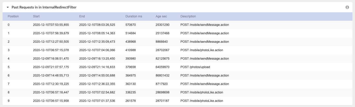Screen dimensions: 355x107
Task: Click the info icon in panel header
Action: (x=347, y=7)
